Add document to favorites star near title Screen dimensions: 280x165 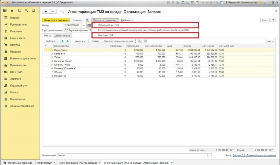coord(62,12)
